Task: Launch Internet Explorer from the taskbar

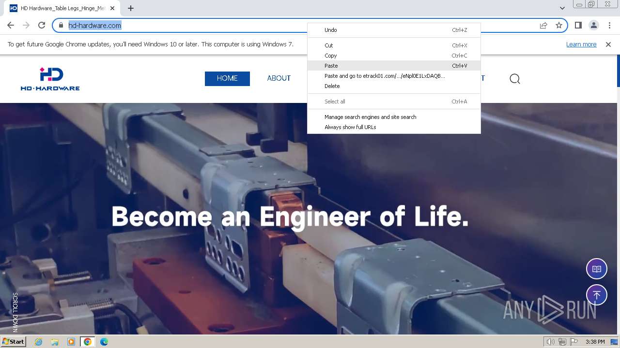Action: [x=38, y=342]
